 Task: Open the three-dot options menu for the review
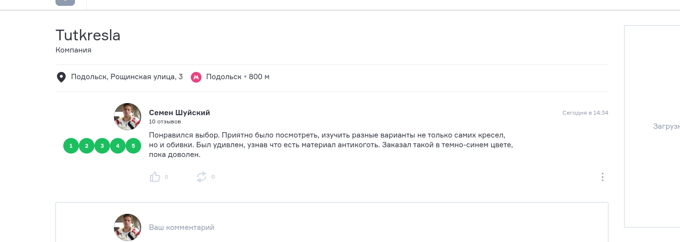coord(603,177)
